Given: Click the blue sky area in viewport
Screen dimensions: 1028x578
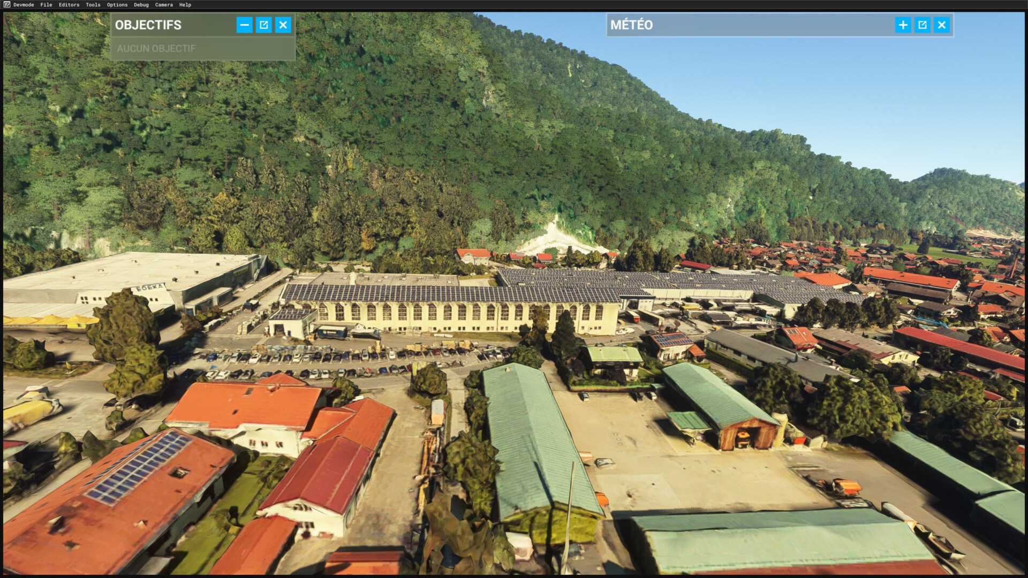Looking at the screenshot, I should point(857,91).
